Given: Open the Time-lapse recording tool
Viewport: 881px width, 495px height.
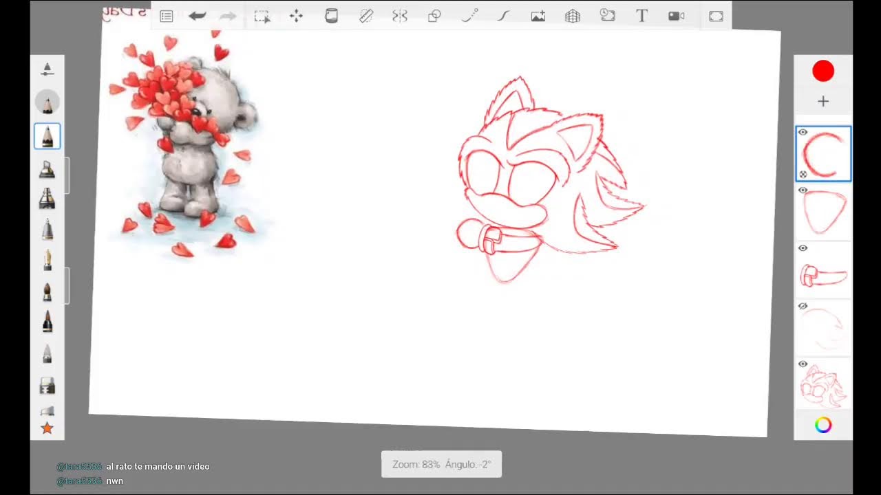Looking at the screenshot, I should 607,16.
